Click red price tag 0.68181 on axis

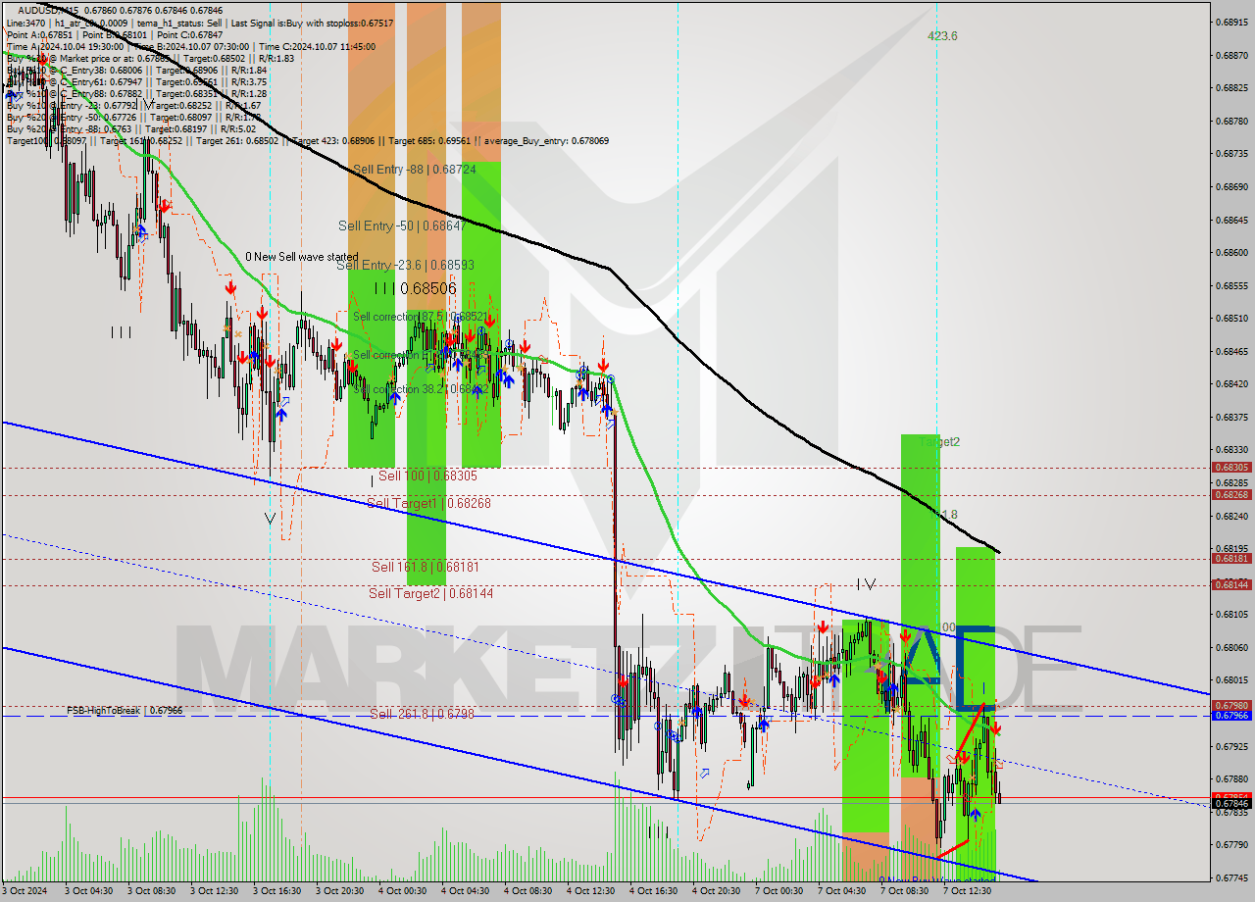tap(1231, 558)
